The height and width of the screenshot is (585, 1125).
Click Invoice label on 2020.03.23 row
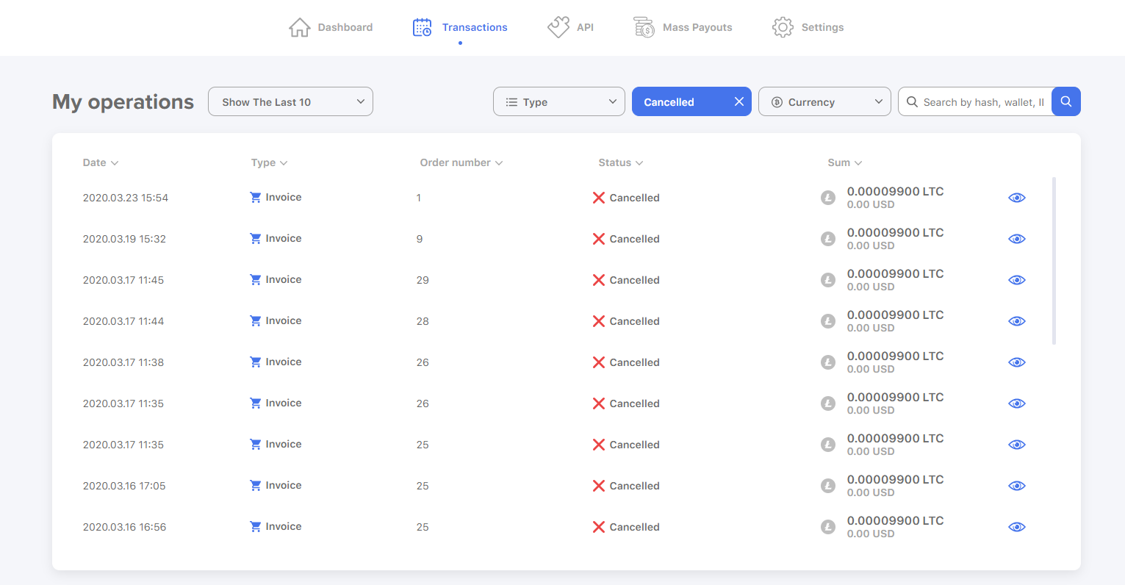pyautogui.click(x=284, y=197)
